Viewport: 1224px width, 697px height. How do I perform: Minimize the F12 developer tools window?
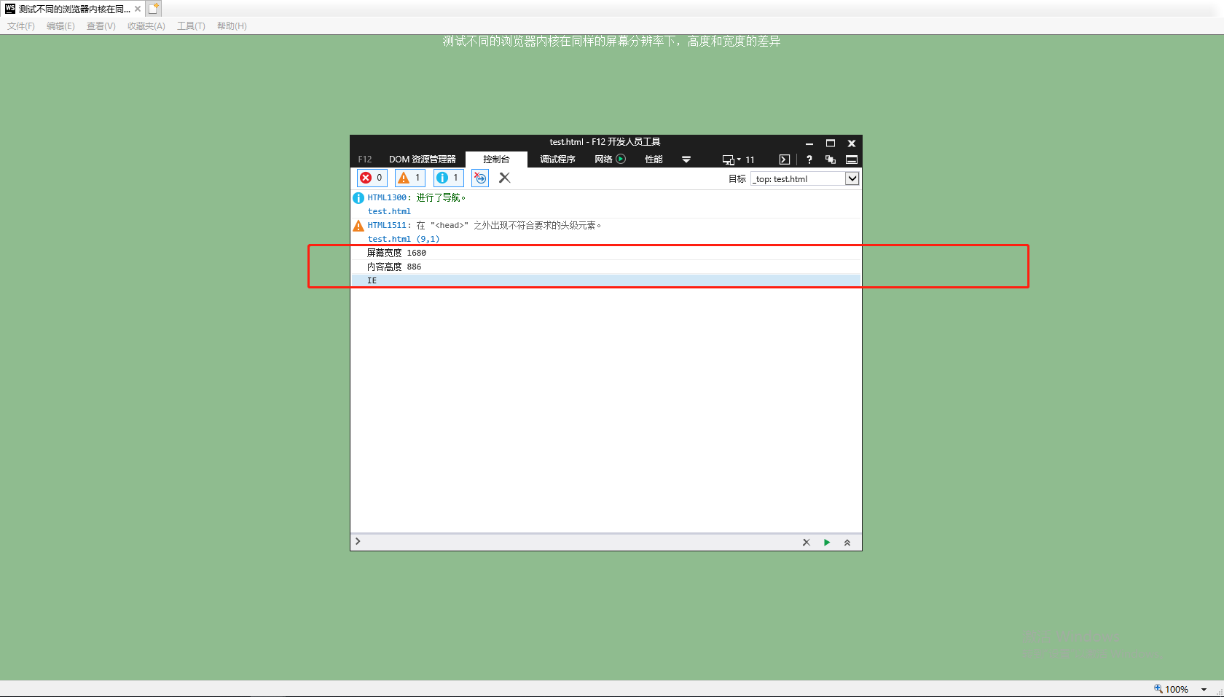point(809,143)
